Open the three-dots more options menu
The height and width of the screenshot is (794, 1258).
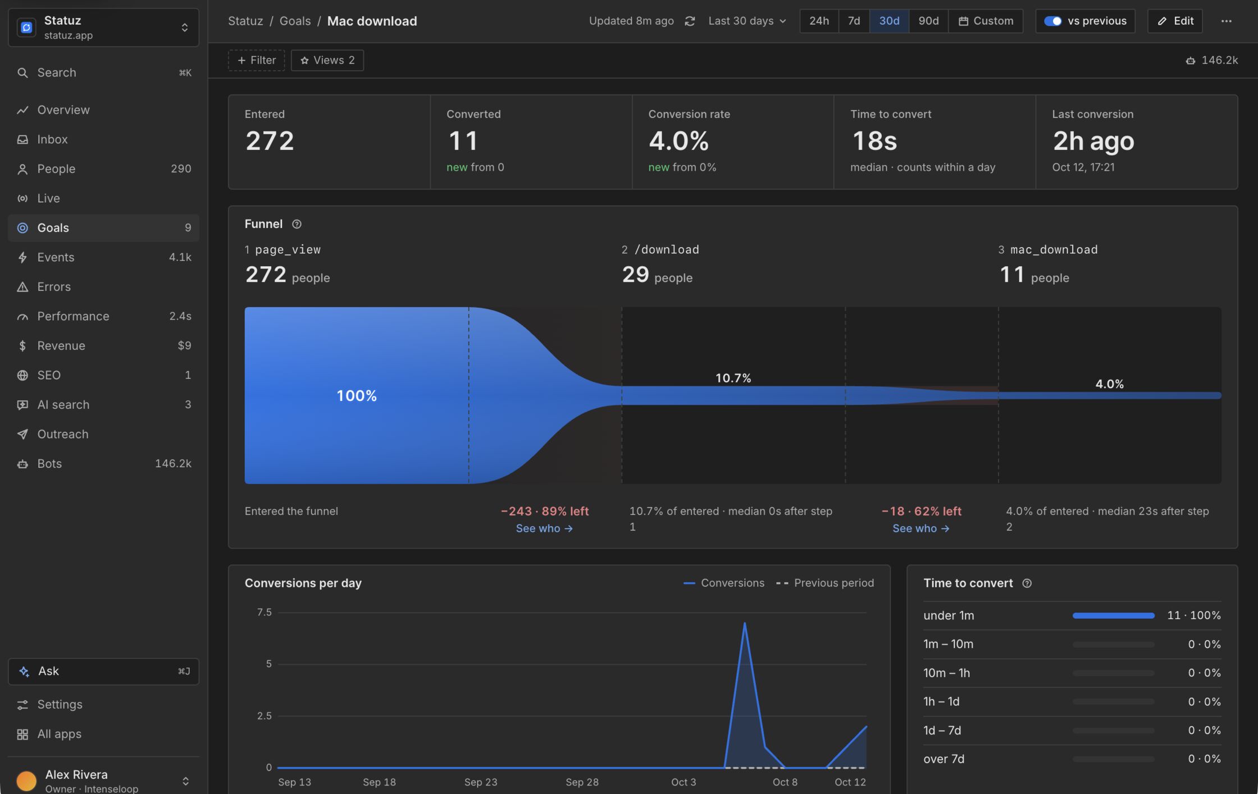[x=1226, y=21]
